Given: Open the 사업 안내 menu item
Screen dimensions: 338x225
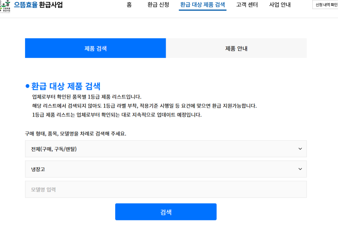Looking at the screenshot, I should point(279,5).
